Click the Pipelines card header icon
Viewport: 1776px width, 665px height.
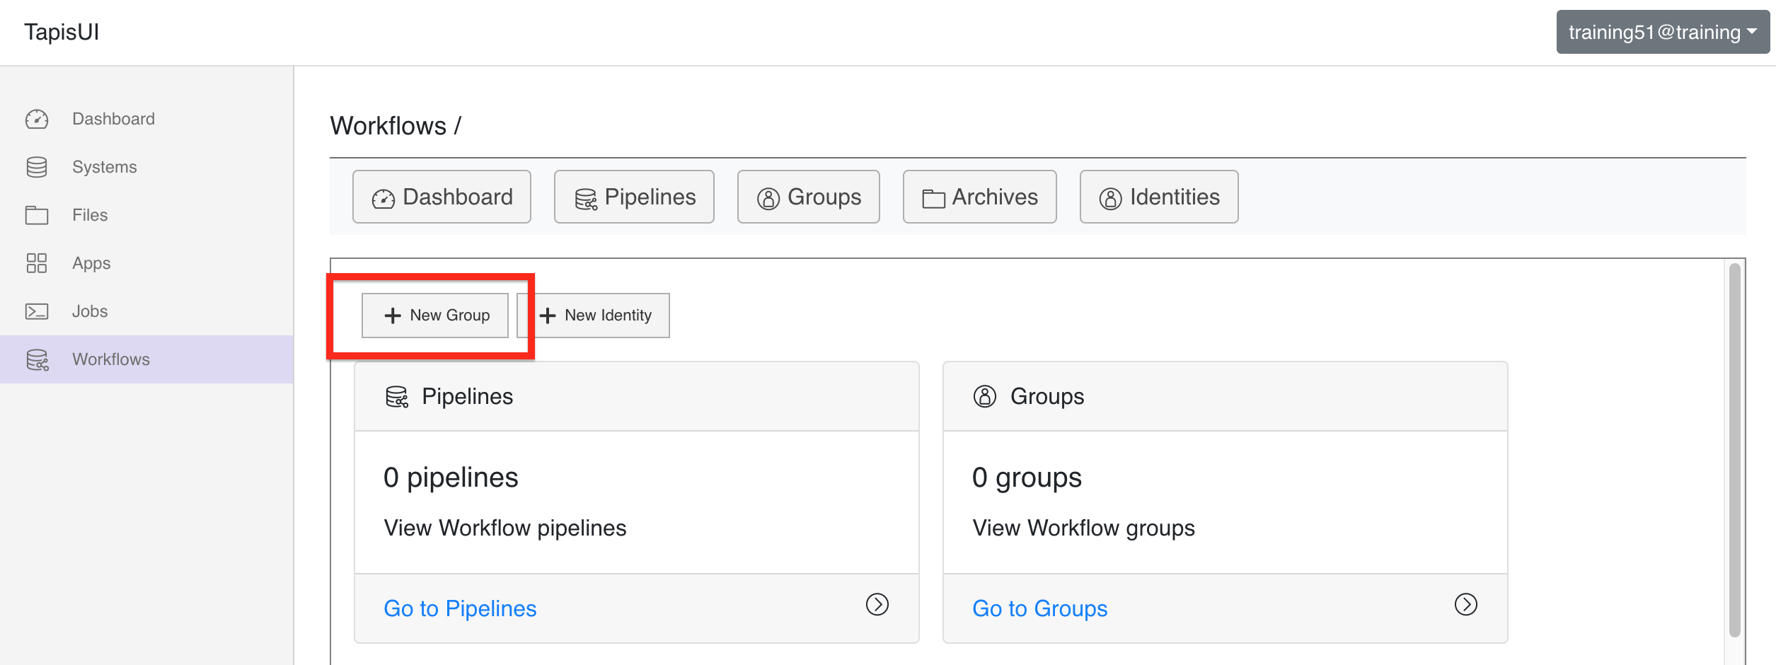pos(397,397)
